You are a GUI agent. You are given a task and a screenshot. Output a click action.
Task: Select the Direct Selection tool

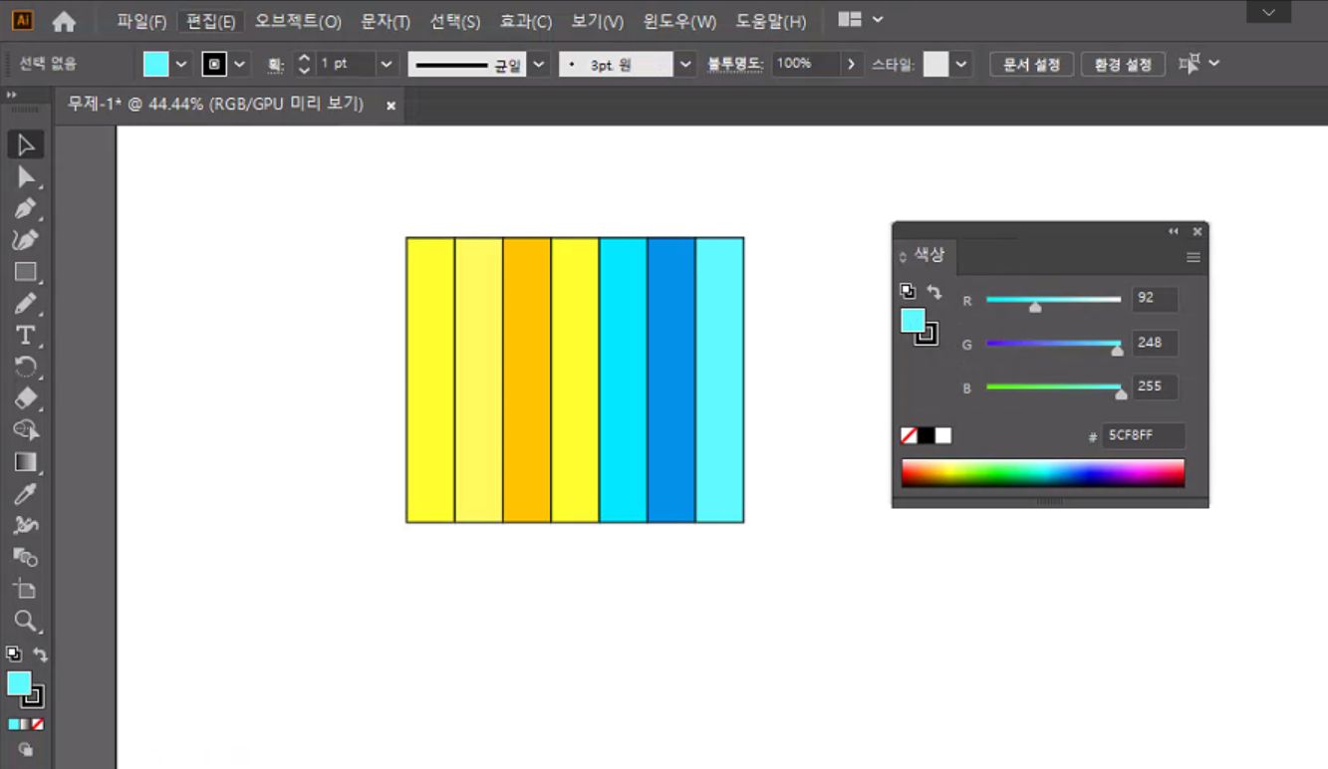(25, 177)
